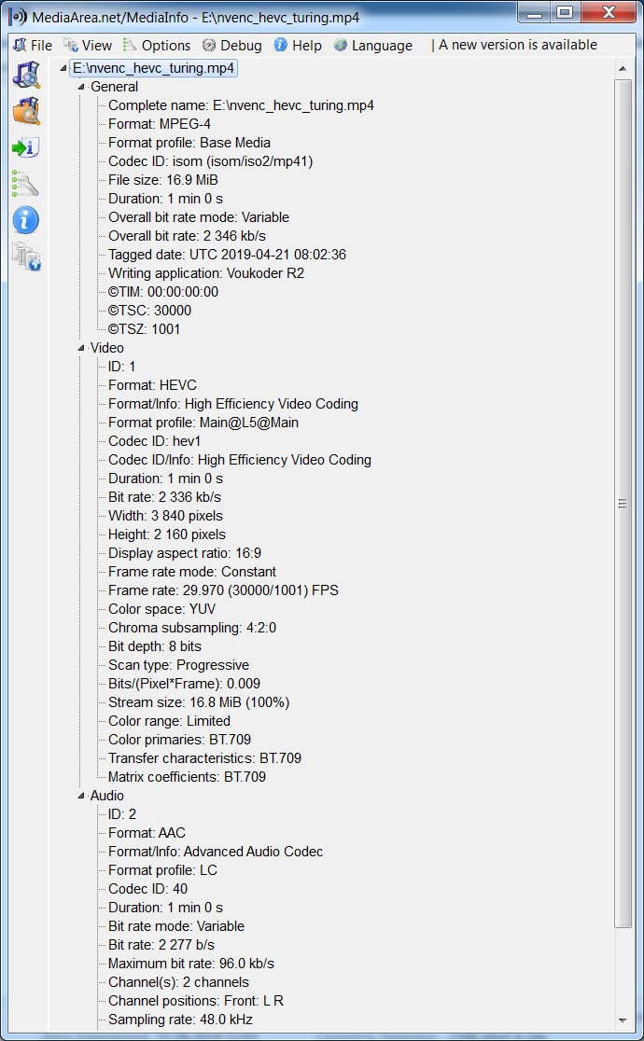Click the blue About info sidebar icon

pyautogui.click(x=26, y=220)
